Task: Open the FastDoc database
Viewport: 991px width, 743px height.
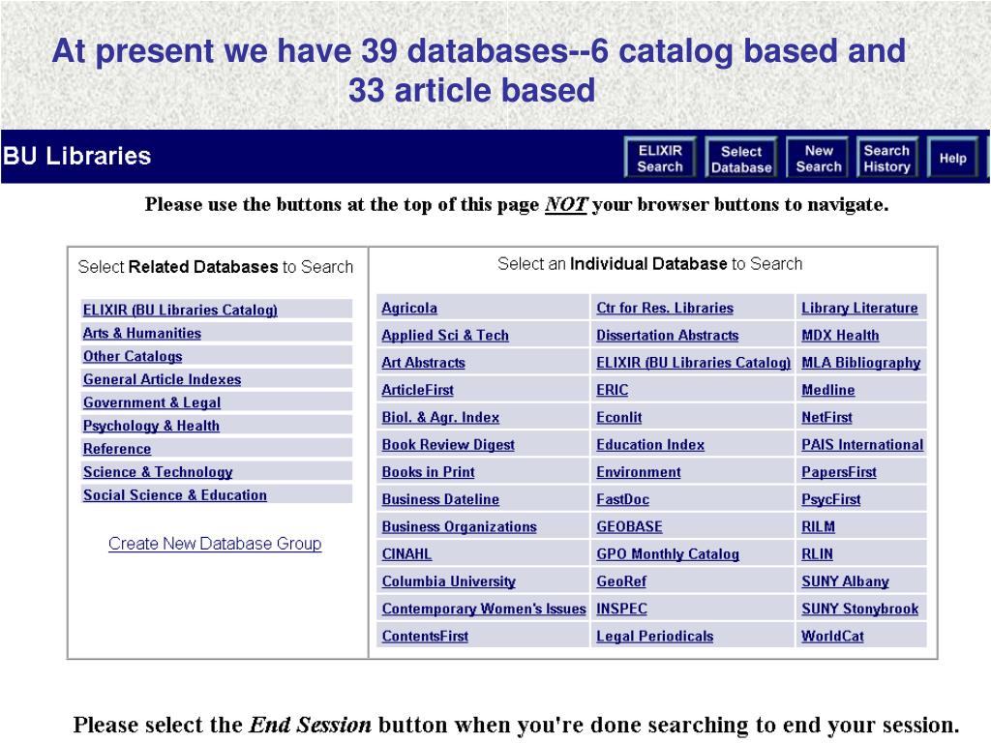Action: coord(622,499)
